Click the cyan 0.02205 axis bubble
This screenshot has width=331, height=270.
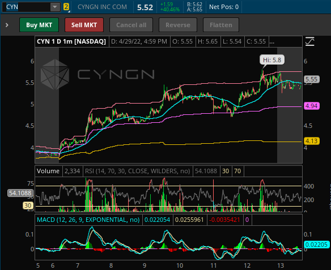click(x=316, y=245)
